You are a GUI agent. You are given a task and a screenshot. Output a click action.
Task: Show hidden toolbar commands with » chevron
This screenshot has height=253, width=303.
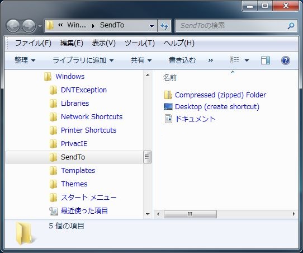click(211, 60)
